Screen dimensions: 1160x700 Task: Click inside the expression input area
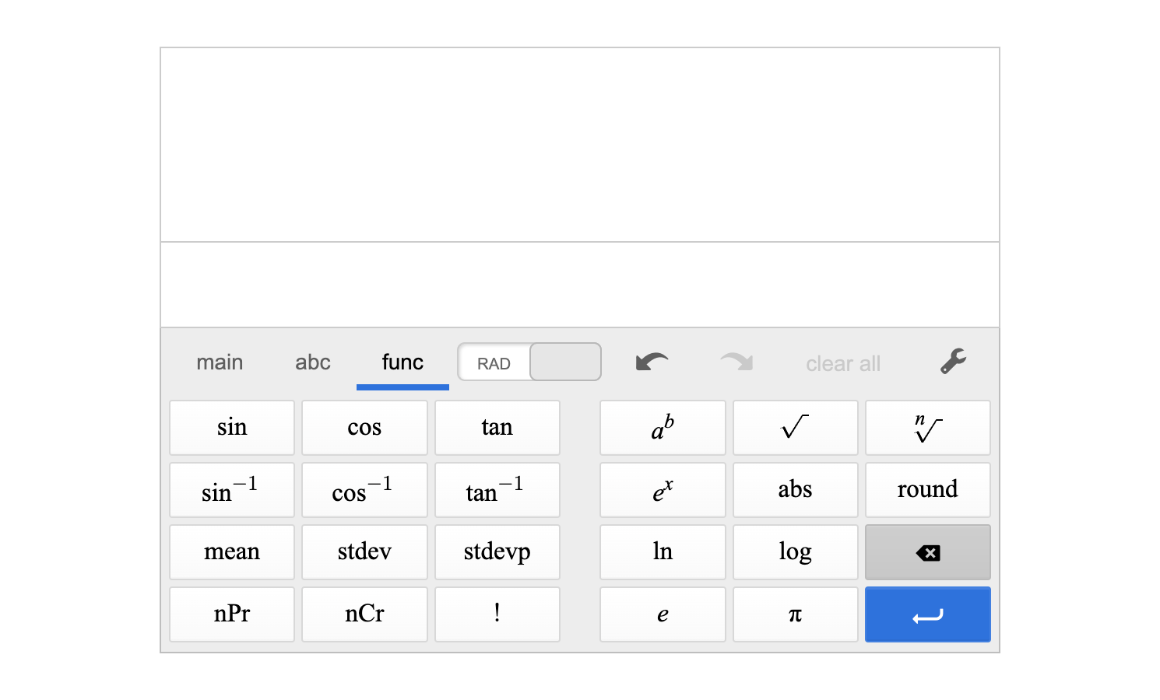579,284
